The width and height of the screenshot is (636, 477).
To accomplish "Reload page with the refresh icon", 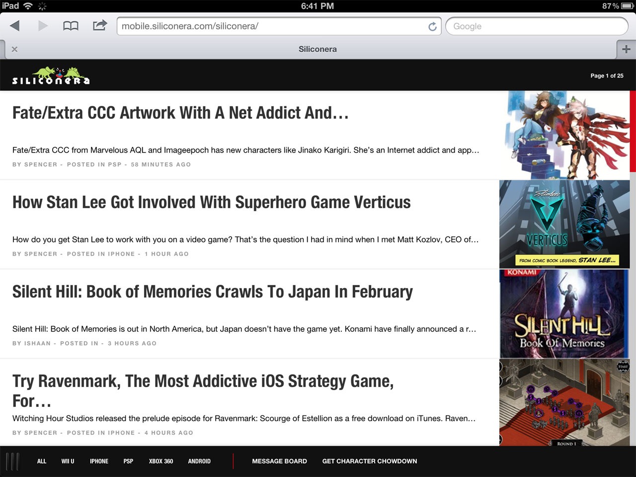I will [x=432, y=26].
